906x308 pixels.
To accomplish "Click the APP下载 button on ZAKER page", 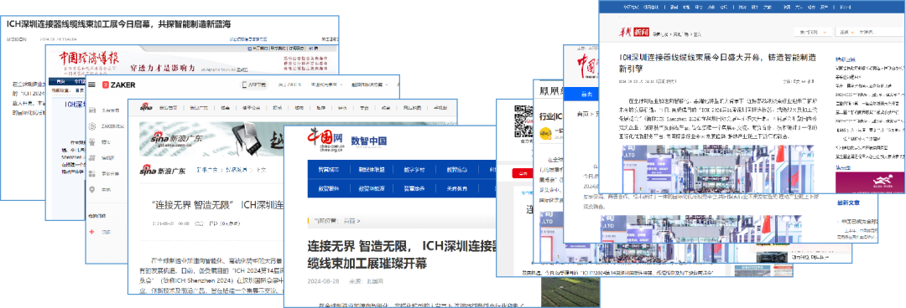I will (x=255, y=85).
